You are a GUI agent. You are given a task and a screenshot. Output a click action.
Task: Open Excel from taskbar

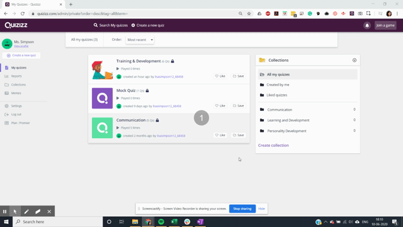pyautogui.click(x=174, y=221)
